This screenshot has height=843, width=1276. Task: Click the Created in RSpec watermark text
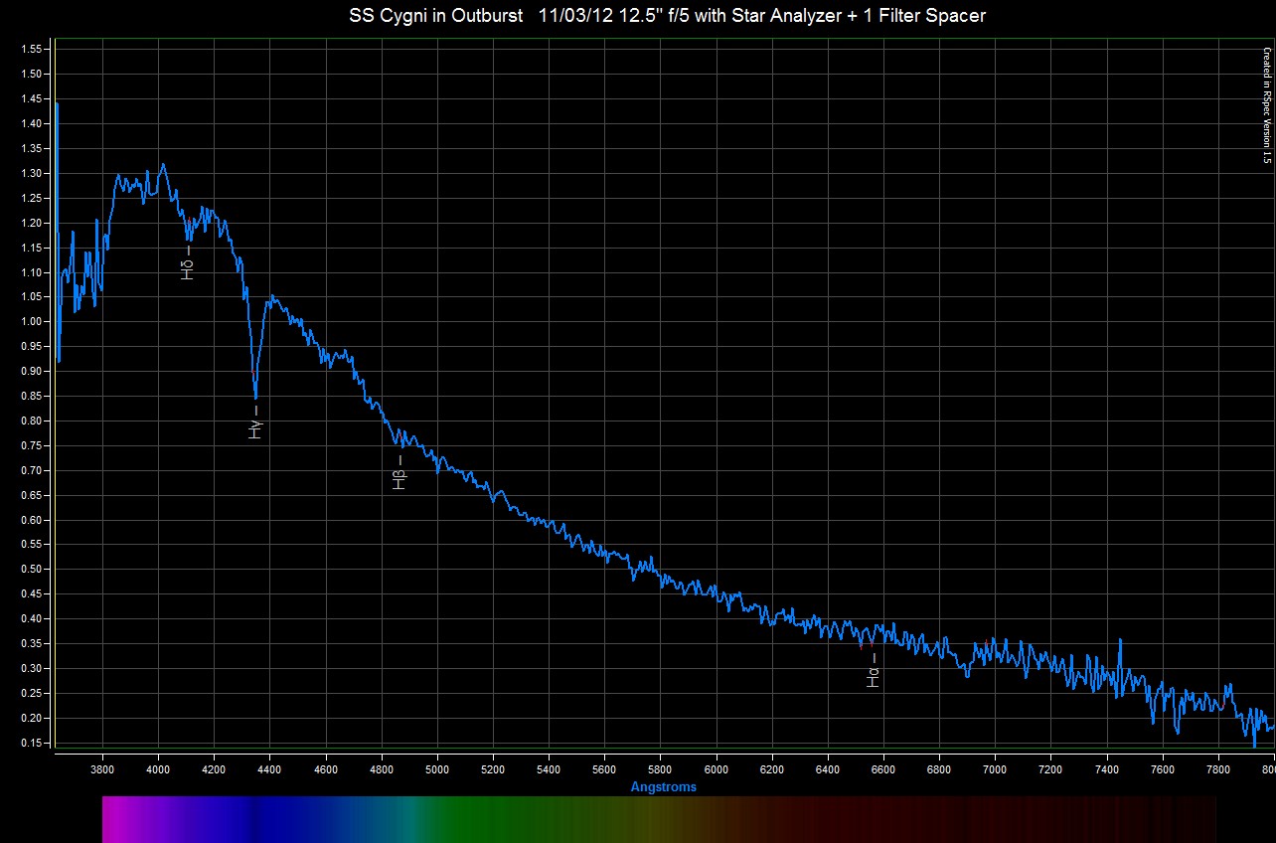pyautogui.click(x=1267, y=105)
